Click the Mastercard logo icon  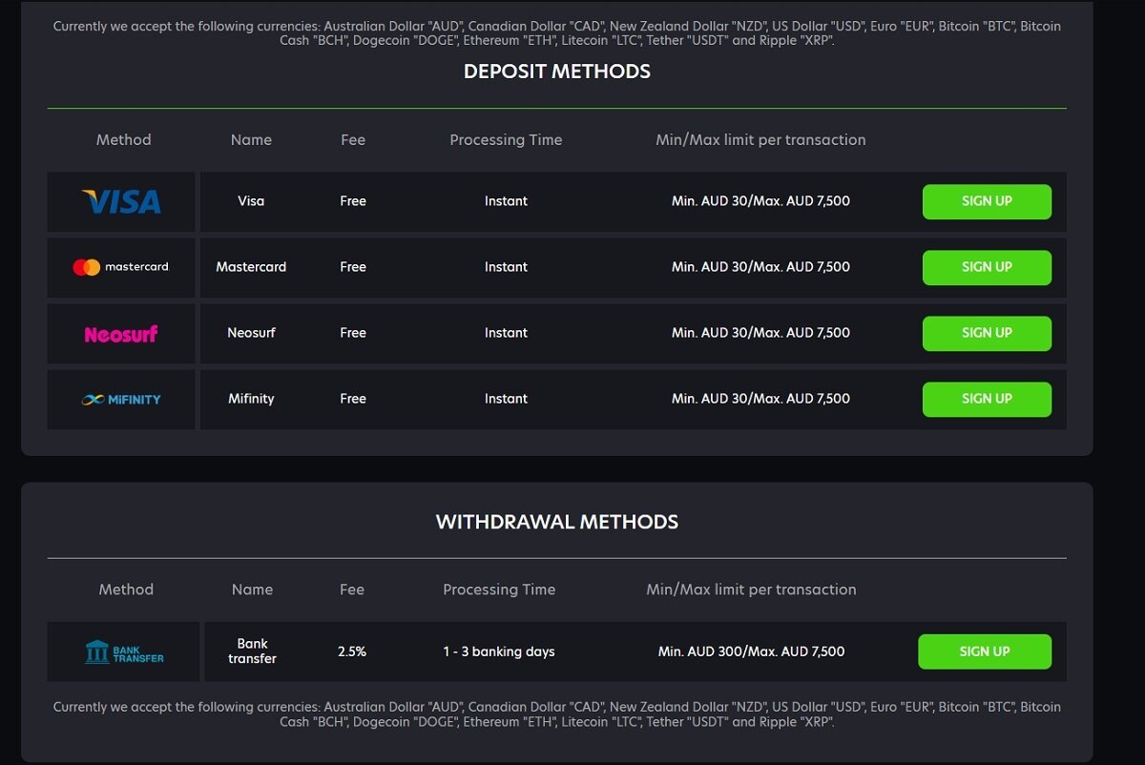coord(121,267)
